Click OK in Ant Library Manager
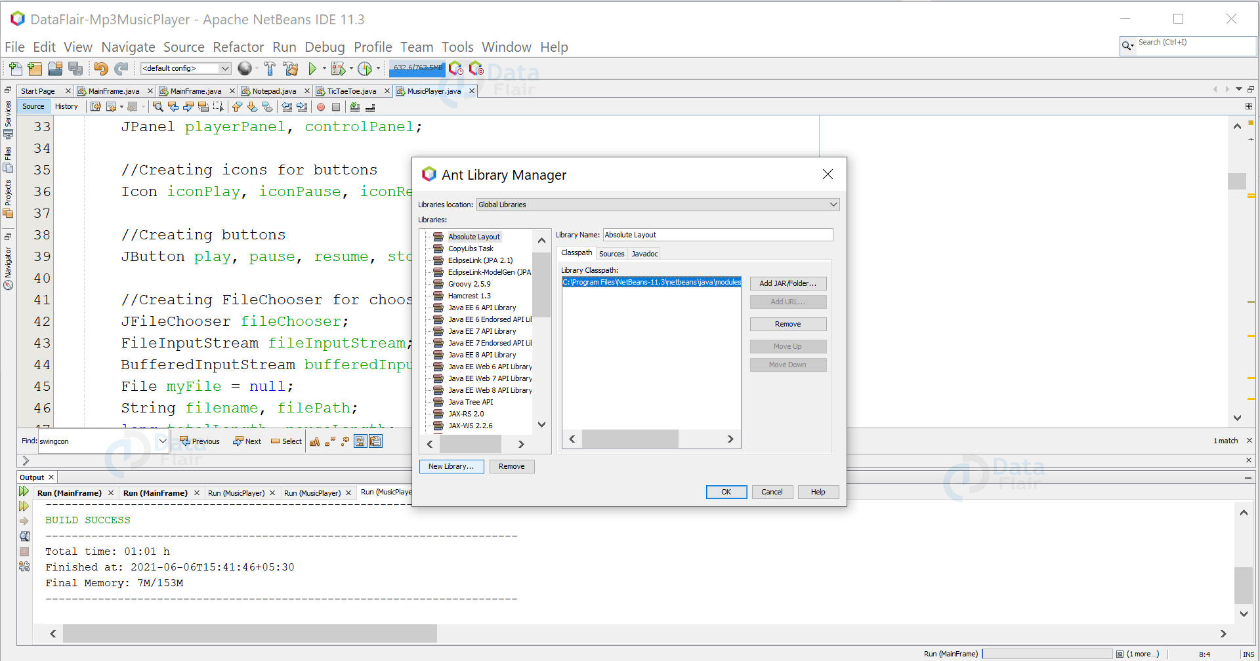Image resolution: width=1260 pixels, height=661 pixels. [726, 492]
